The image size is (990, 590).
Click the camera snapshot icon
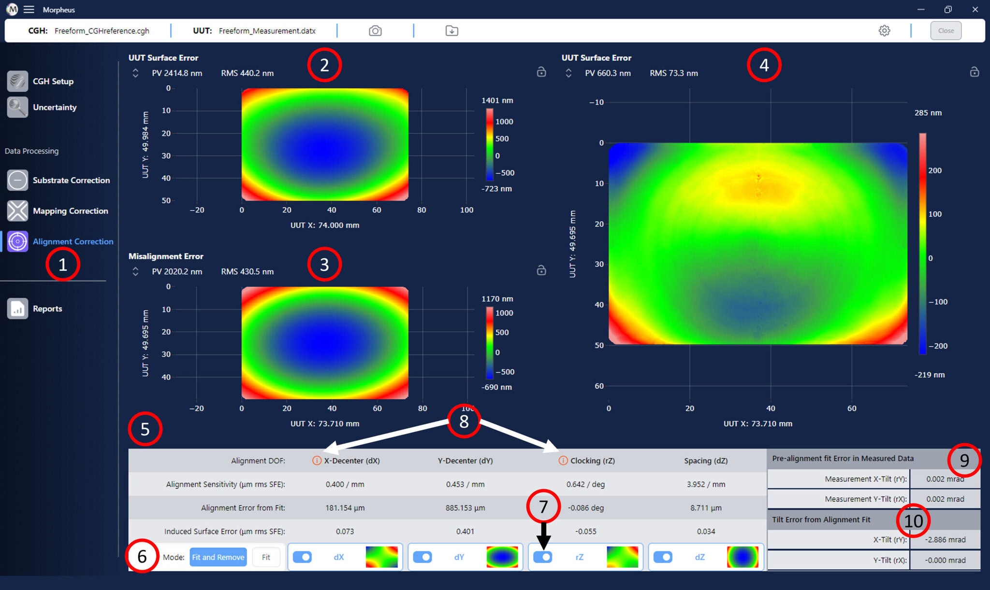pyautogui.click(x=375, y=31)
